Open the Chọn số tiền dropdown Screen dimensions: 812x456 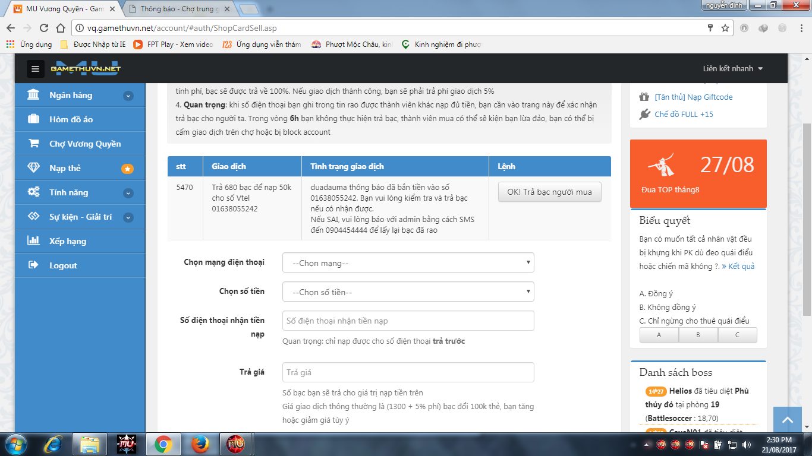(x=408, y=292)
